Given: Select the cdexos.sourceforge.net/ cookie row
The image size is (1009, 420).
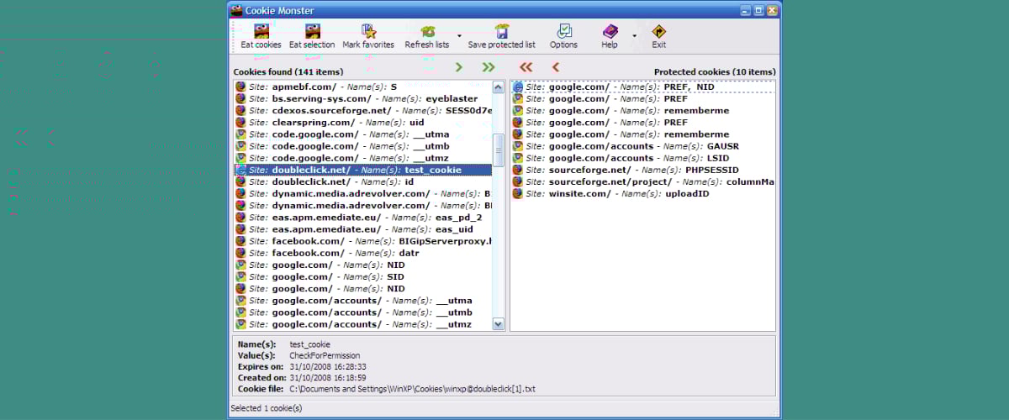Looking at the screenshot, I should pos(362,110).
